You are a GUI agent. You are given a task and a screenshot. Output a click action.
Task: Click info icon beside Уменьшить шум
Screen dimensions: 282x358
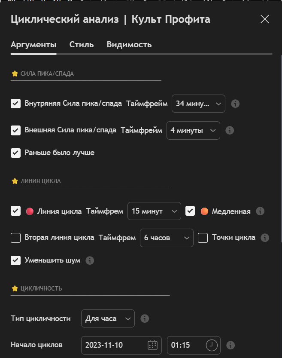click(x=89, y=260)
